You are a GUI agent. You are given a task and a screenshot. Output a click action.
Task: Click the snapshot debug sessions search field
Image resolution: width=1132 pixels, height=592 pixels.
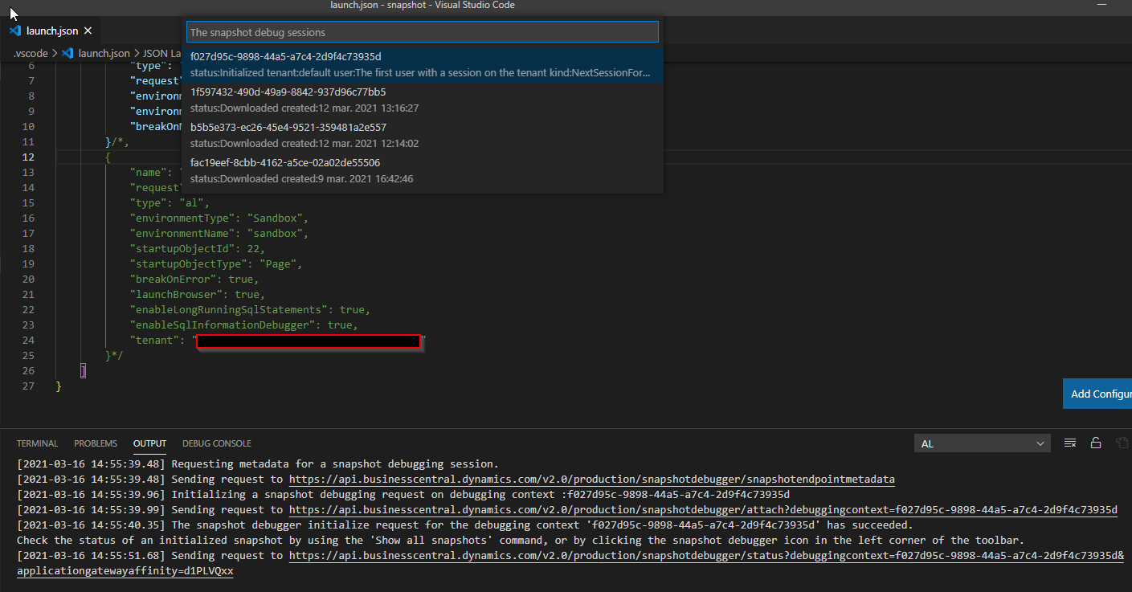pos(422,31)
